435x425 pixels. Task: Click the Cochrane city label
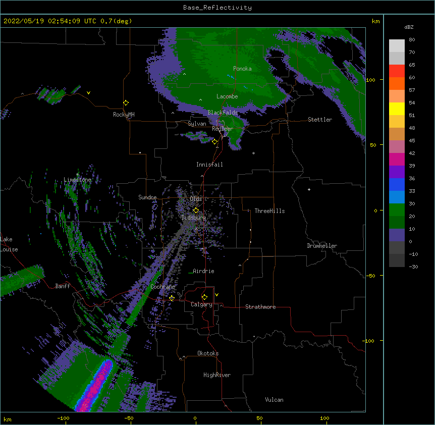click(162, 287)
